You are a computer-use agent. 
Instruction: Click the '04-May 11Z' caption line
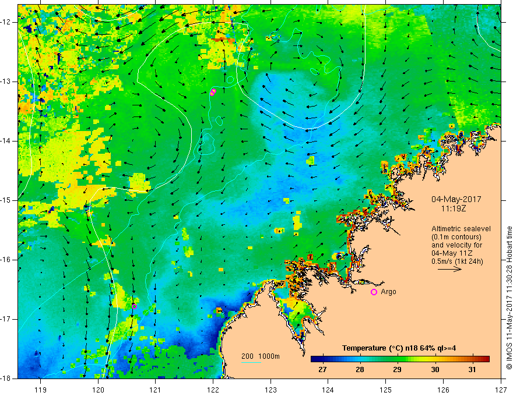click(451, 253)
